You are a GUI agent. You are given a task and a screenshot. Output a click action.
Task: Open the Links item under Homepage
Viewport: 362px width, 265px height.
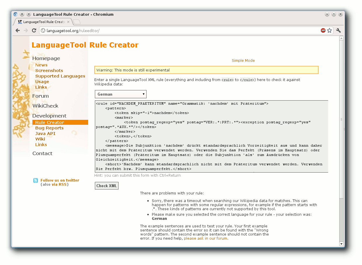(x=41, y=87)
